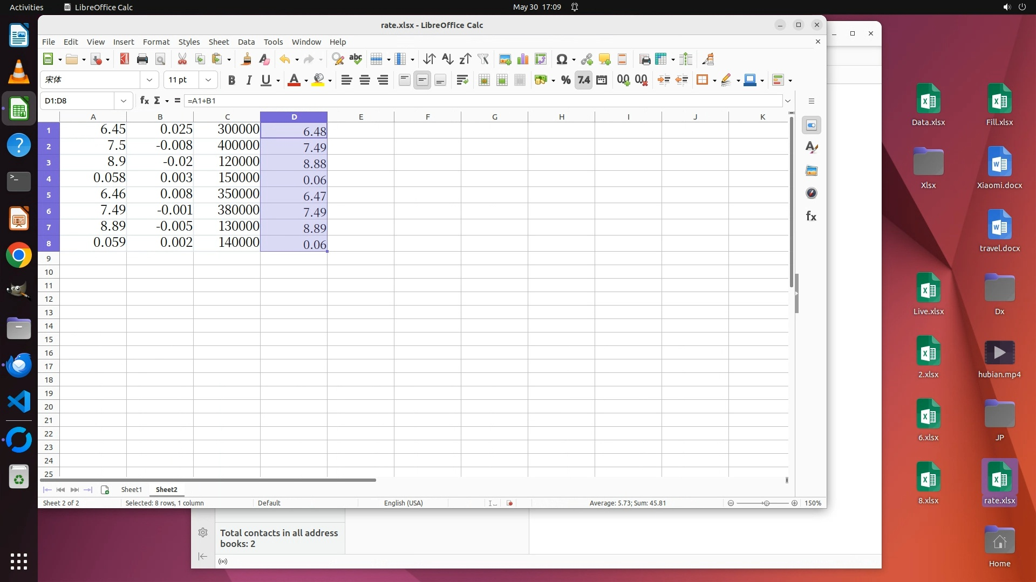
Task: Open the sidebar Navigator compass icon
Action: (811, 193)
